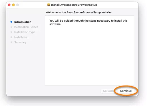Select the Installation step in sidebar
Viewport: 147px width, 106px height.
[x=21, y=37]
